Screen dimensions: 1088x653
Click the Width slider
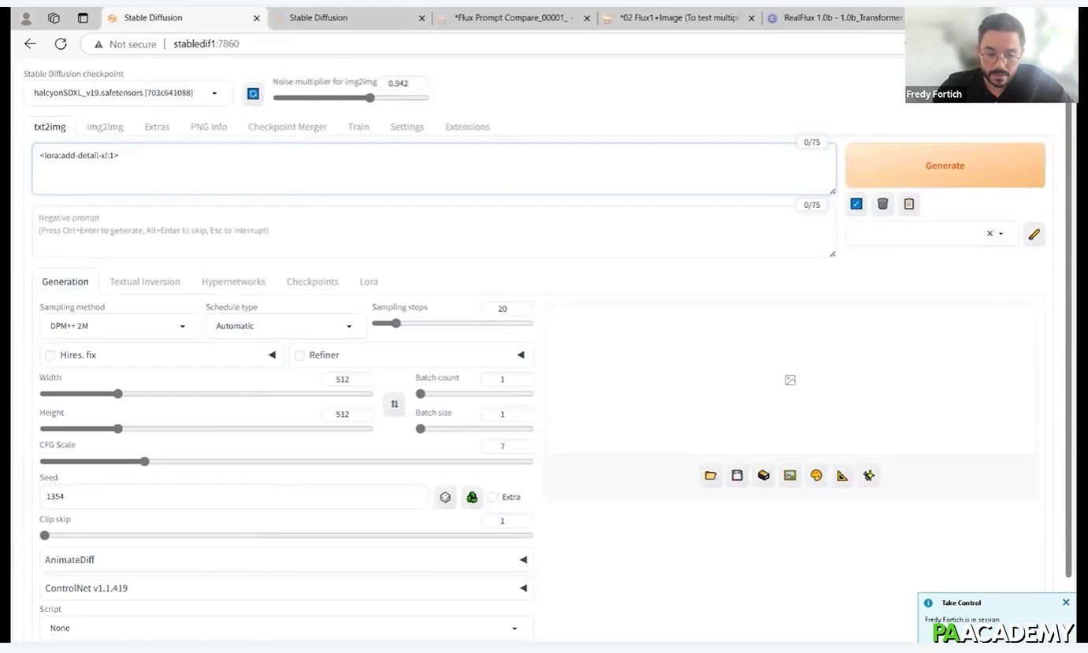pos(206,394)
